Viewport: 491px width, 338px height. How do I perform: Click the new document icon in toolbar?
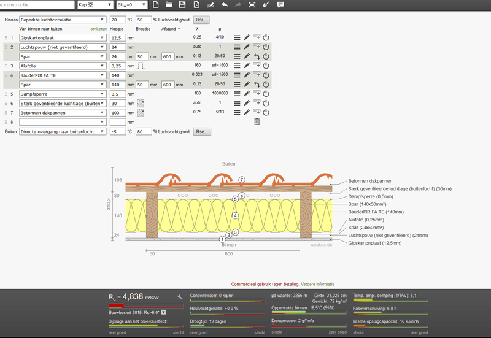tap(155, 4)
